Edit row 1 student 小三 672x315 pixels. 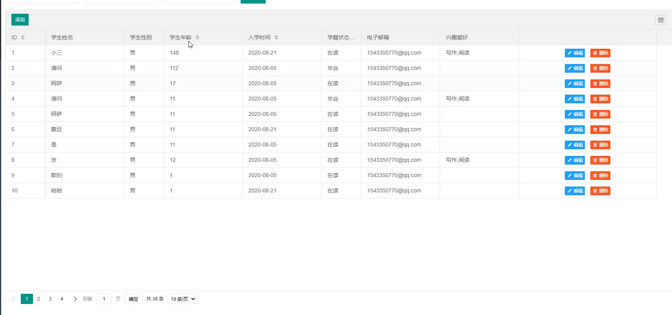tap(575, 53)
